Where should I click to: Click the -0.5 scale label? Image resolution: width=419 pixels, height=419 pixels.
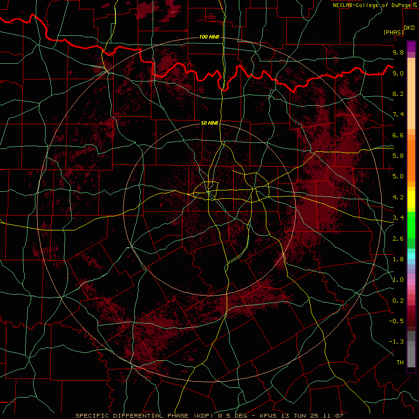pos(396,321)
